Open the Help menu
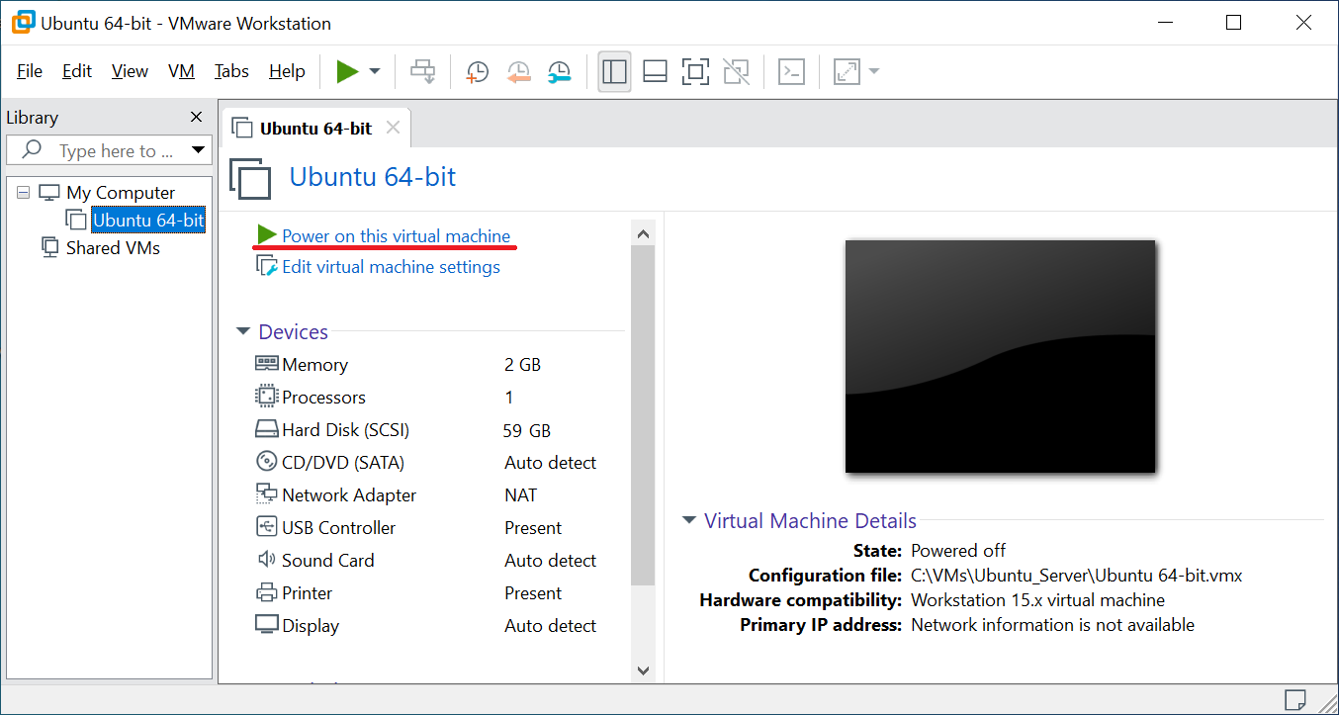The image size is (1339, 715). [x=287, y=71]
